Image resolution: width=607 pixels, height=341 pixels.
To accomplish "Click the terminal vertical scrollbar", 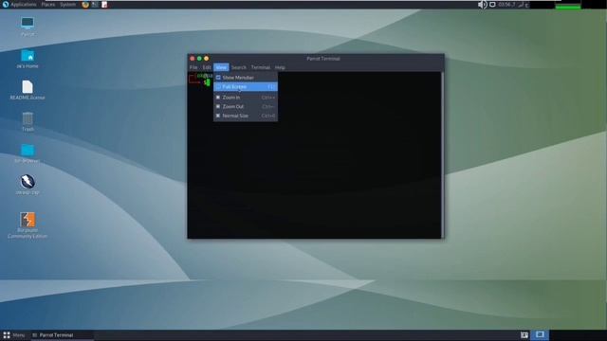I will coord(442,154).
